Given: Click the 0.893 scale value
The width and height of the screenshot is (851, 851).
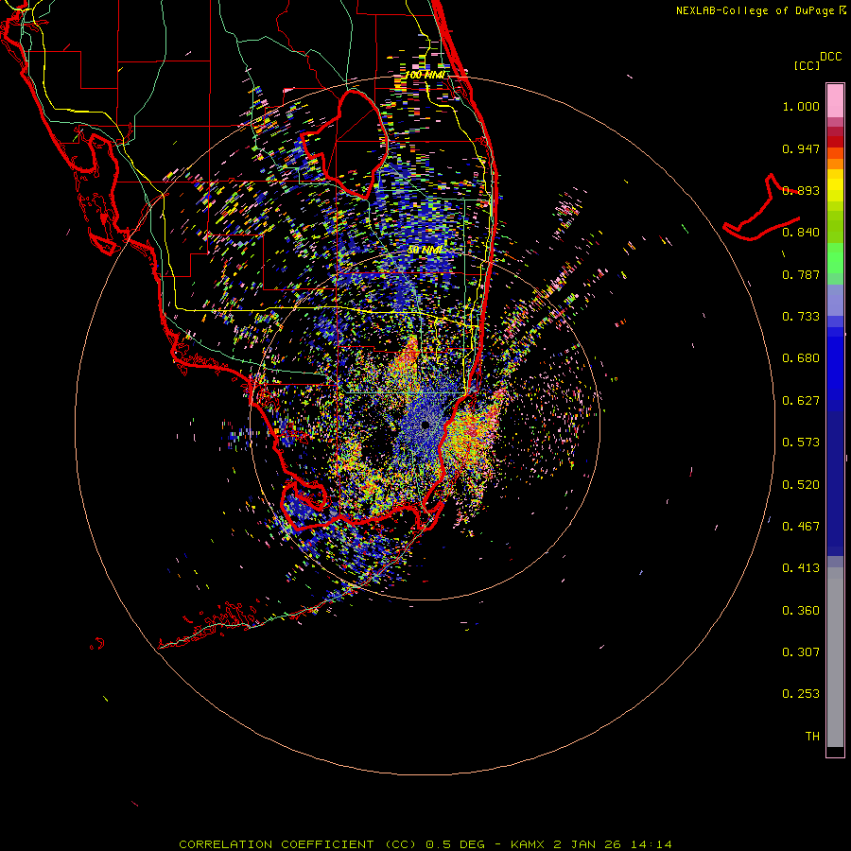Looking at the screenshot, I should (801, 190).
